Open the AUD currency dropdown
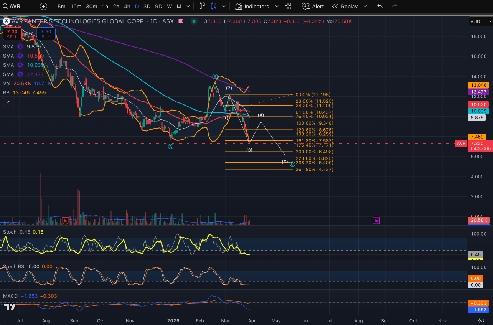Image resolution: width=493 pixels, height=325 pixels. 480,22
